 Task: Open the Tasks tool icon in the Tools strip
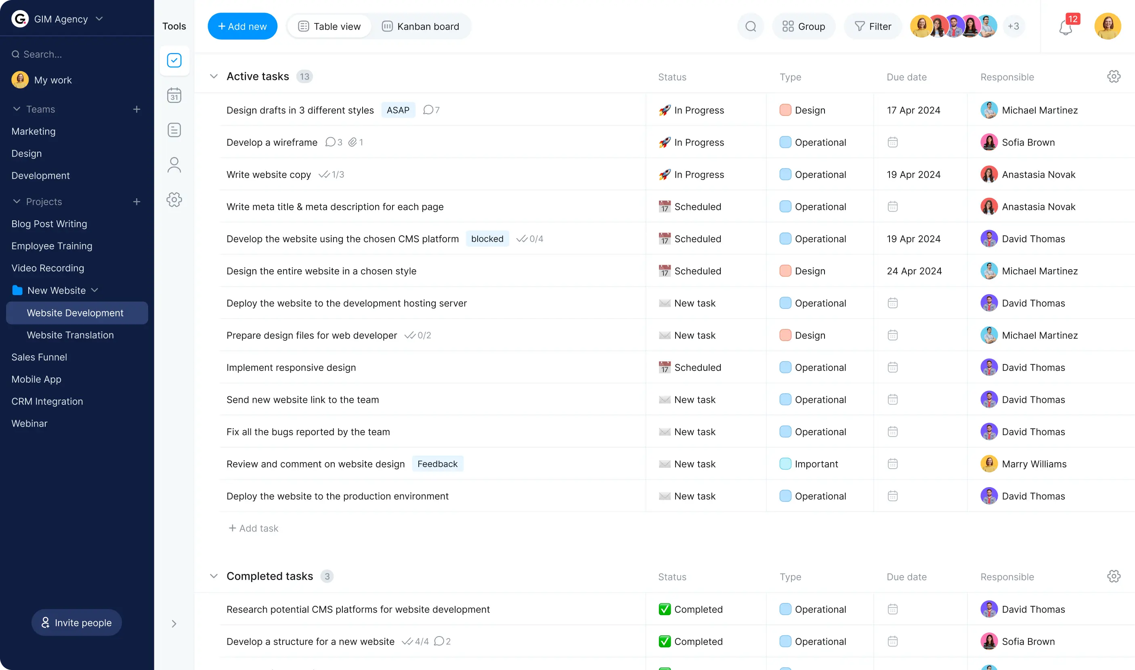click(174, 60)
